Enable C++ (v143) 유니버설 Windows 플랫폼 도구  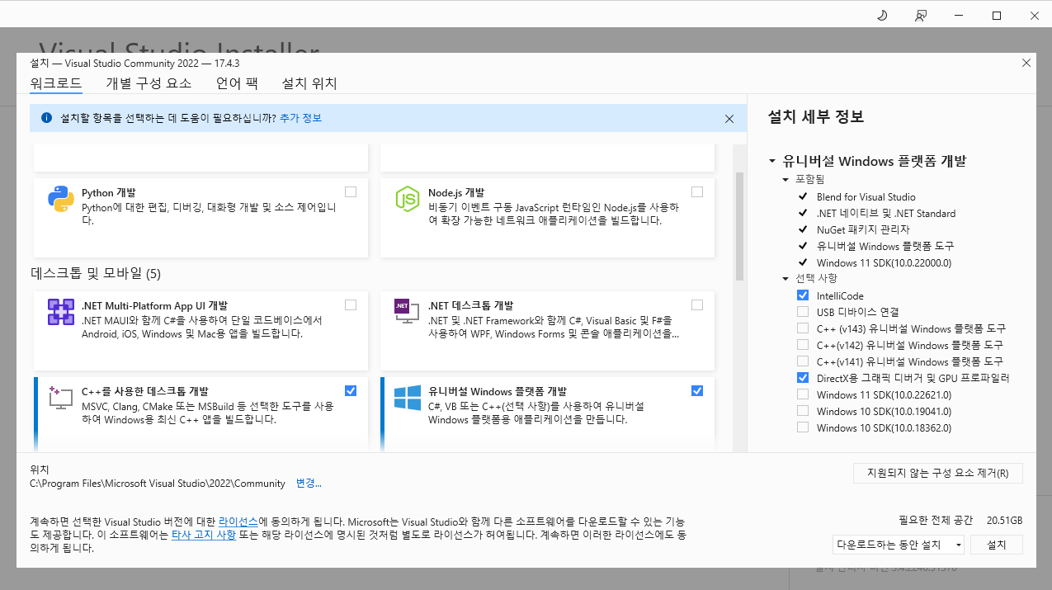[x=803, y=328]
